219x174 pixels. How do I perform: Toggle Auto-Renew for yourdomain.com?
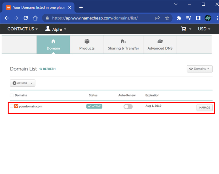click(128, 107)
